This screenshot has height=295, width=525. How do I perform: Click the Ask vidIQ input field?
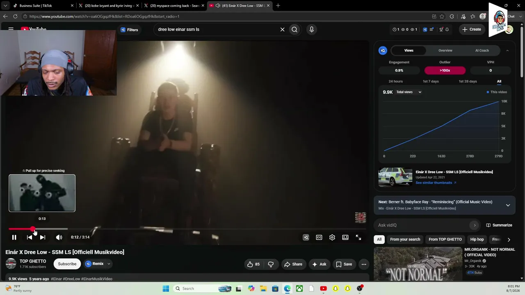[423, 225]
